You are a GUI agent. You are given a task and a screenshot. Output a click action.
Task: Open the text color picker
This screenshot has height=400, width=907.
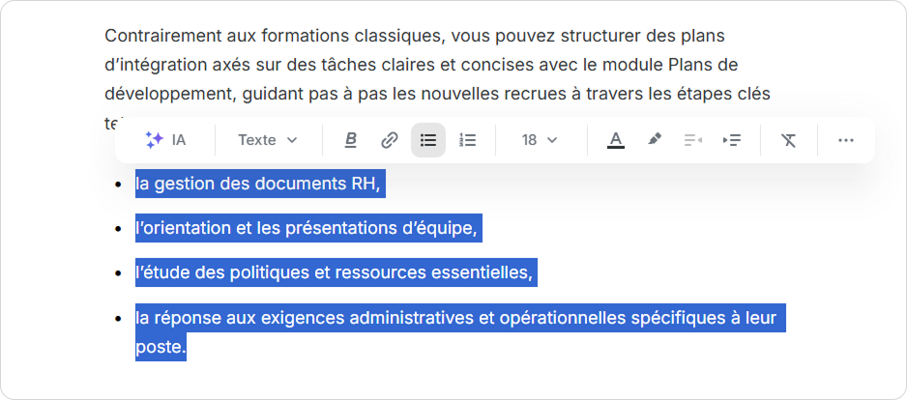click(x=616, y=140)
